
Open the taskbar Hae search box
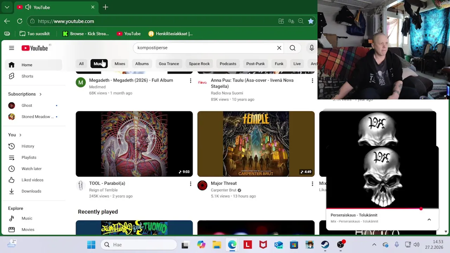pyautogui.click(x=139, y=245)
